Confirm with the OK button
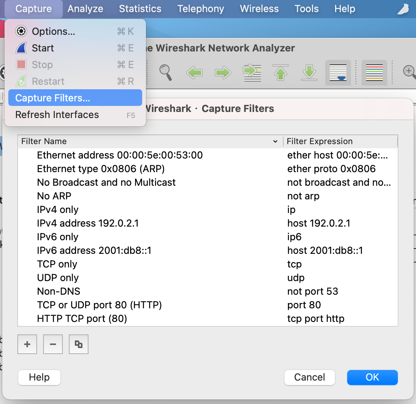Image resolution: width=416 pixels, height=404 pixels. [x=372, y=377]
